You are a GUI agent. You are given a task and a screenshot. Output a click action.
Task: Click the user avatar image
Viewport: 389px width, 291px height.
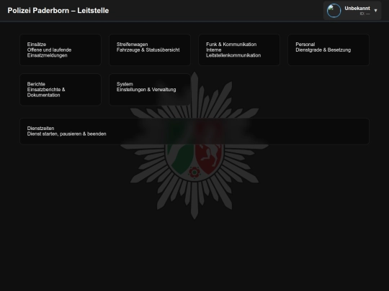[334, 10]
